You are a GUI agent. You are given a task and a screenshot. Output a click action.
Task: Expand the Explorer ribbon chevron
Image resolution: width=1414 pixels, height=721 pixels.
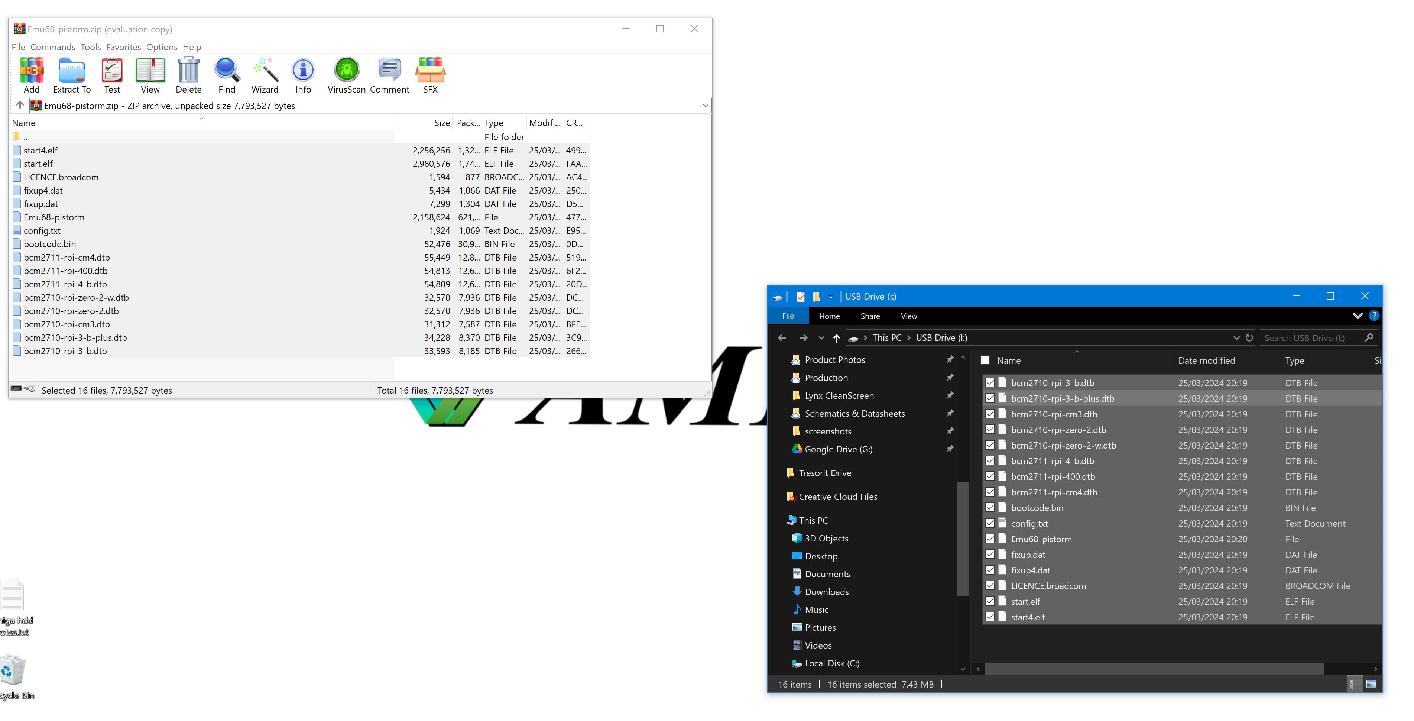coord(1358,316)
